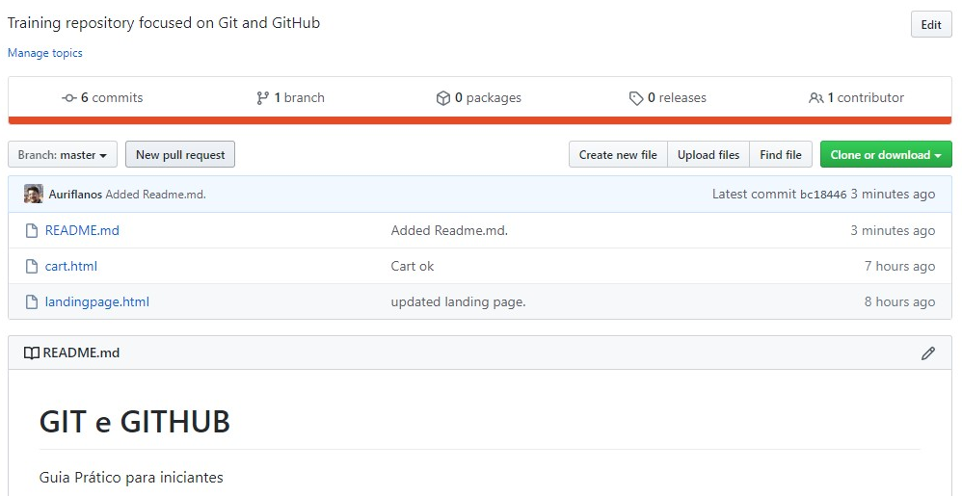Open the 1 branch page
This screenshot has height=496, width=962.
(291, 97)
